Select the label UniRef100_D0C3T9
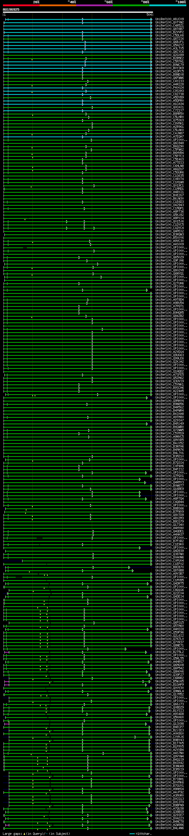Image resolution: width=189 pixels, height=836 pixels. click(169, 802)
